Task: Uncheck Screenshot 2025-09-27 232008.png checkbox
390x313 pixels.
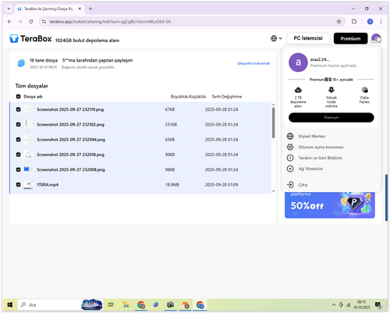Action: (18, 169)
